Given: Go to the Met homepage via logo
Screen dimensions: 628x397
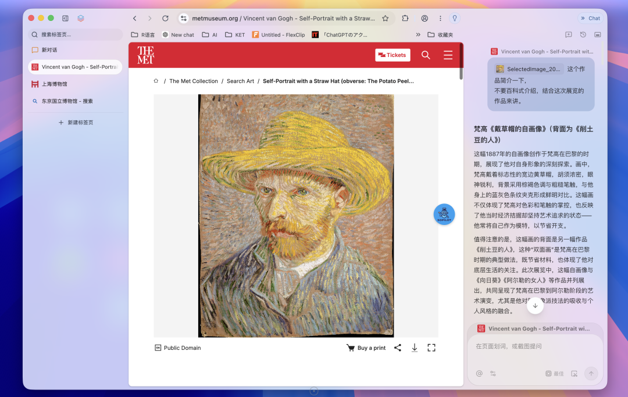Looking at the screenshot, I should [145, 55].
